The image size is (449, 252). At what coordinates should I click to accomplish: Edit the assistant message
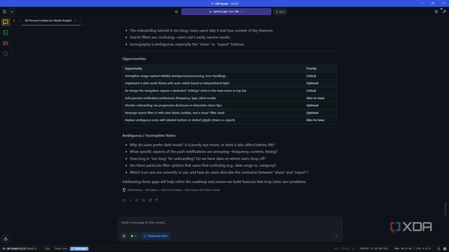coord(150,200)
